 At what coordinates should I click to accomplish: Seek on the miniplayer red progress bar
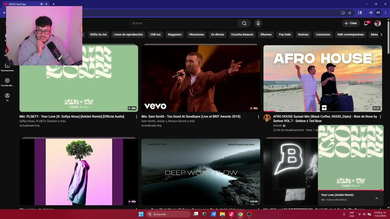351,190
